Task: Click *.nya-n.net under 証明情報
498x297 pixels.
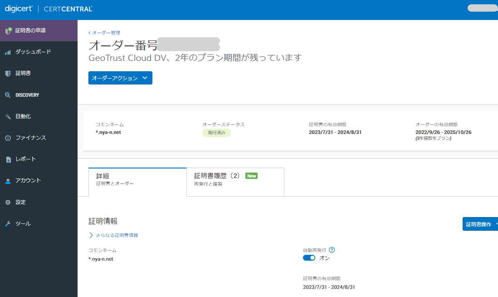Action: coord(101,259)
